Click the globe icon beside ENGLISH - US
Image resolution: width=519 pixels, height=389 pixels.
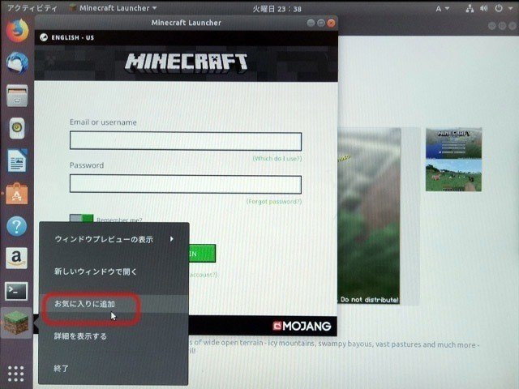[44, 37]
